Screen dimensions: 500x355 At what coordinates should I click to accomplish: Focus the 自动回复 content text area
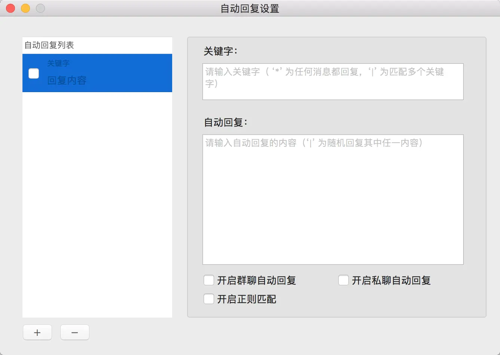(x=333, y=200)
